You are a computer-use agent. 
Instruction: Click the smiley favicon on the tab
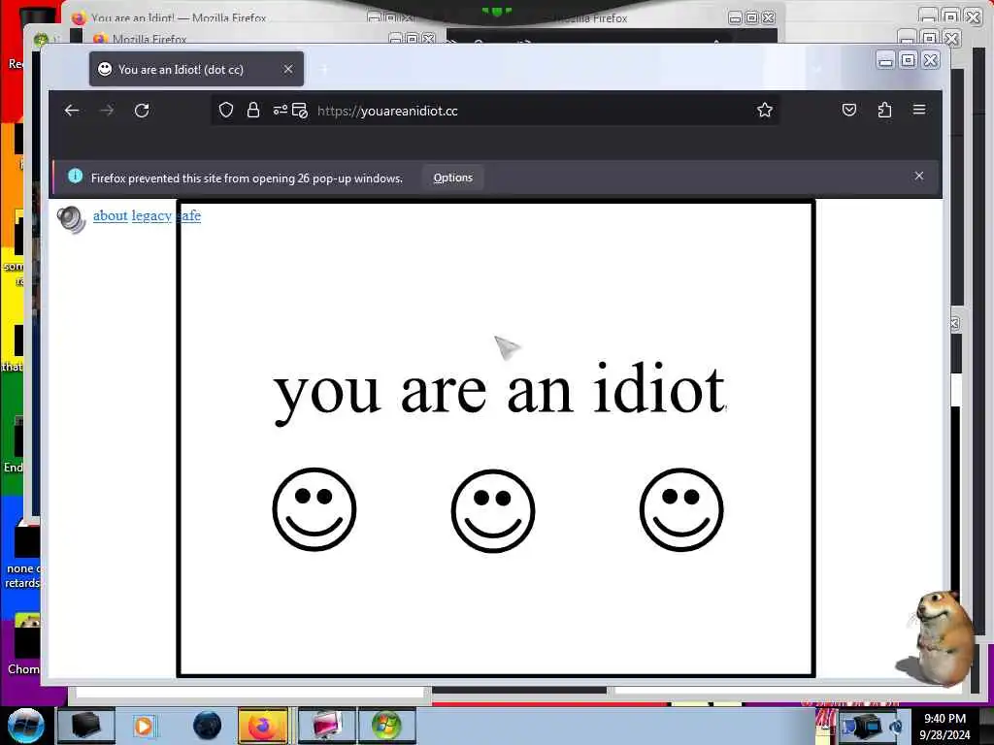pos(105,69)
